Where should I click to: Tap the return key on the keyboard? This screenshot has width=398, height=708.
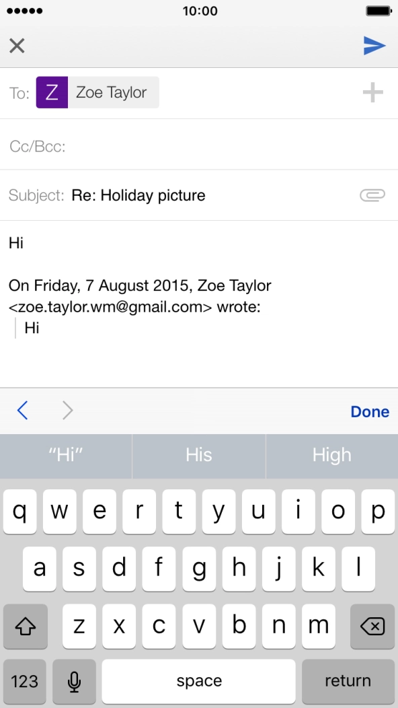349,681
